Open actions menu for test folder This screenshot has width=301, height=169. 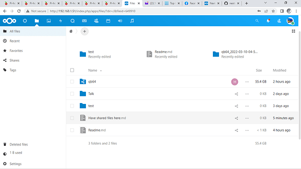[247, 106]
